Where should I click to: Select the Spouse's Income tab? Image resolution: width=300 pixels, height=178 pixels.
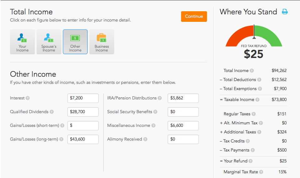click(x=49, y=42)
